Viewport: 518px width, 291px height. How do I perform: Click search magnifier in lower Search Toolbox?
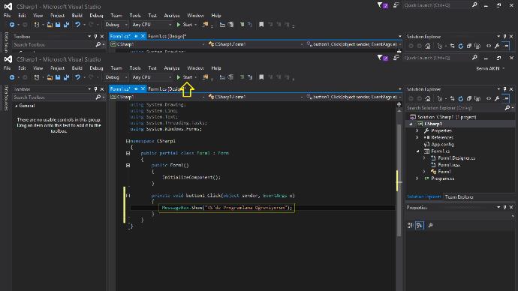[98, 97]
